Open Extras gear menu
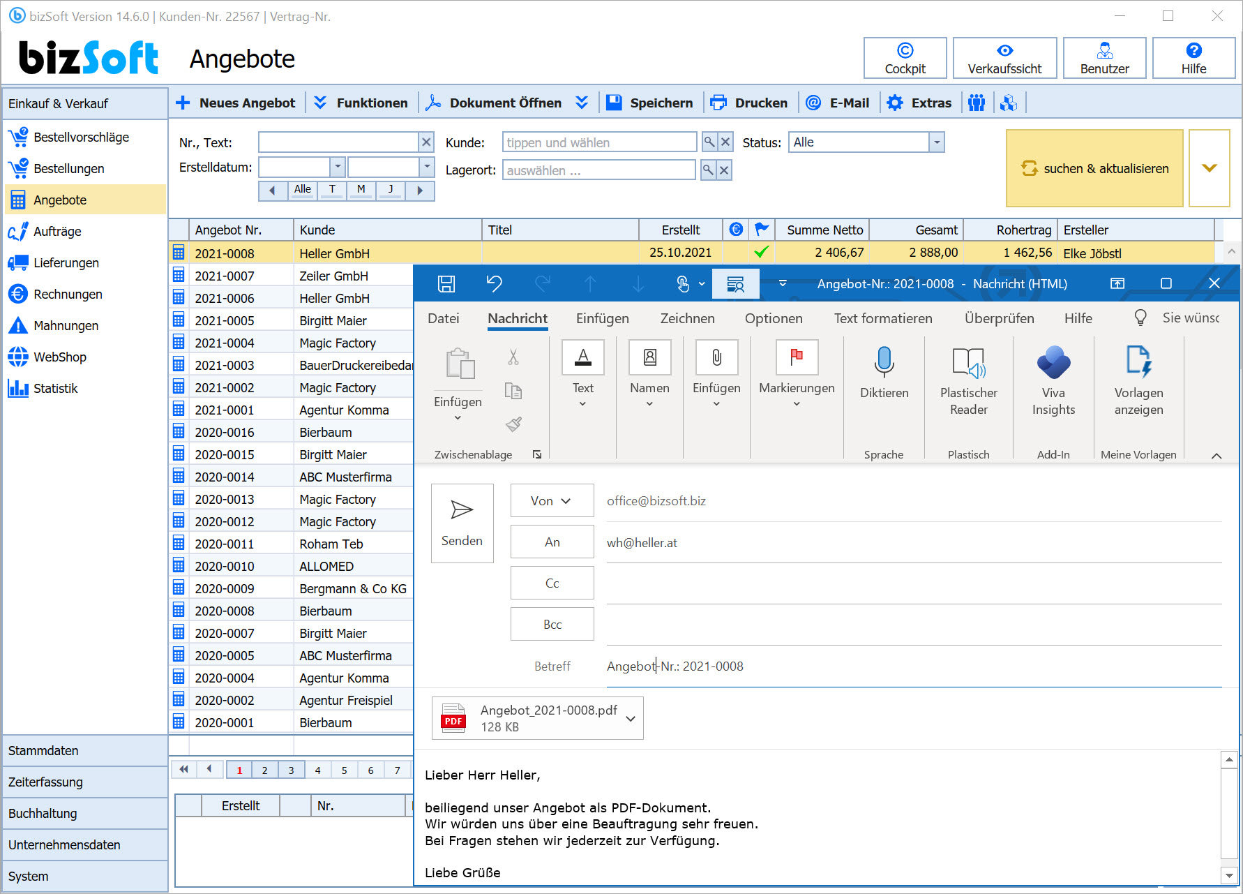 click(919, 103)
